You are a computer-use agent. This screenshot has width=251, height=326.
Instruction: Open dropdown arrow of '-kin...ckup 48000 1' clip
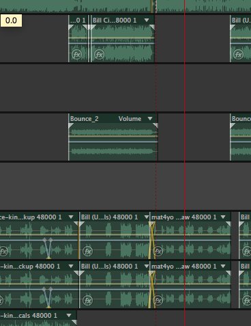[x=71, y=266]
